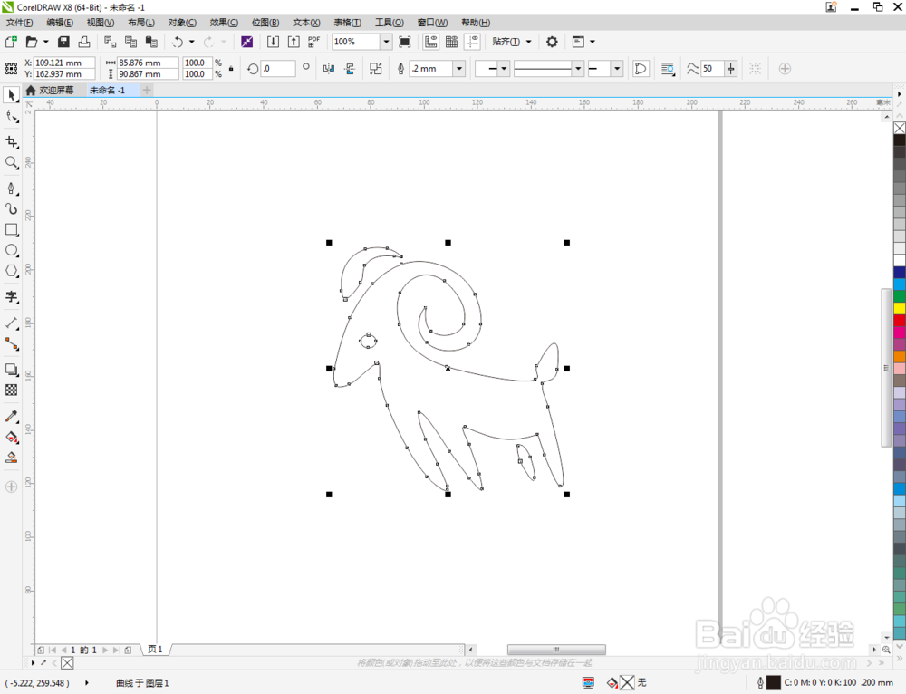The image size is (906, 694).
Task: Click the X position input field
Action: [64, 63]
